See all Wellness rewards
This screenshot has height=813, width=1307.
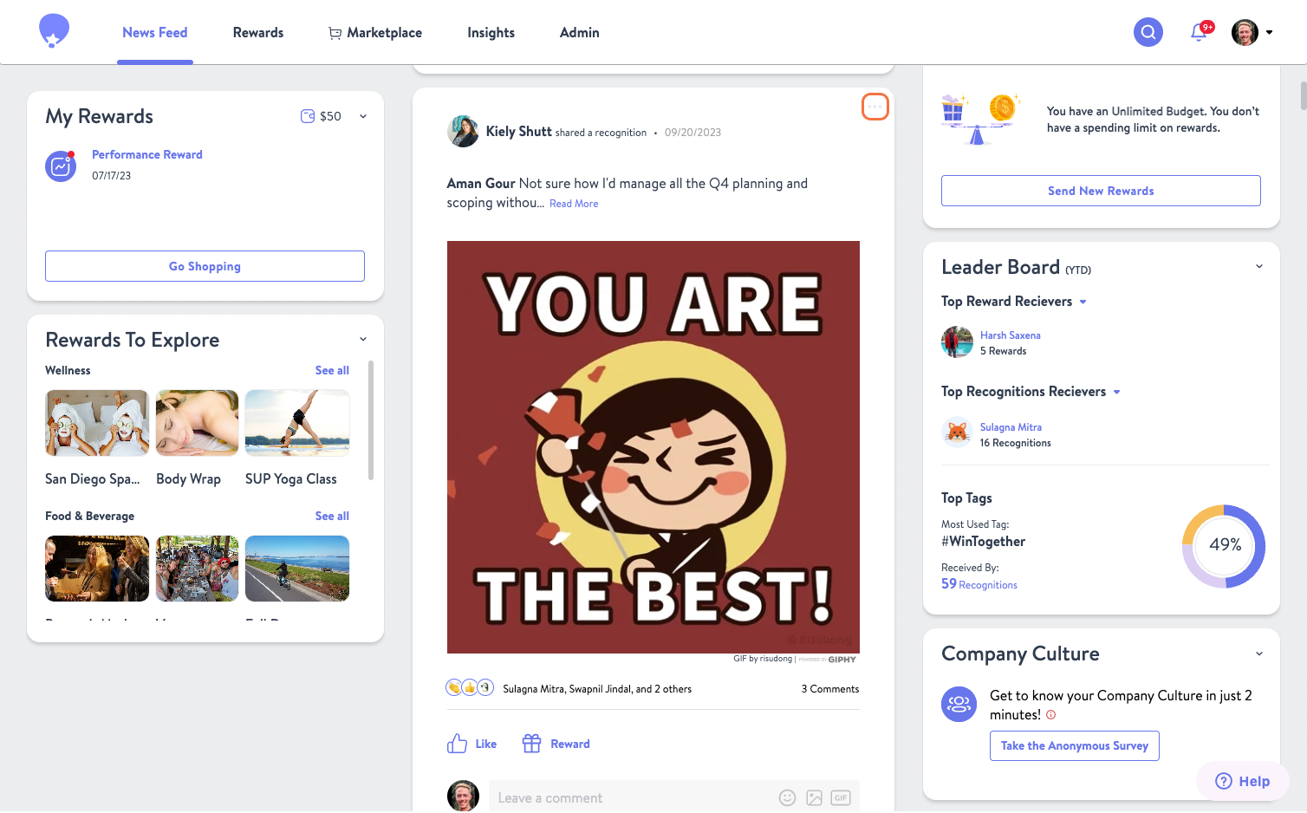(x=332, y=370)
